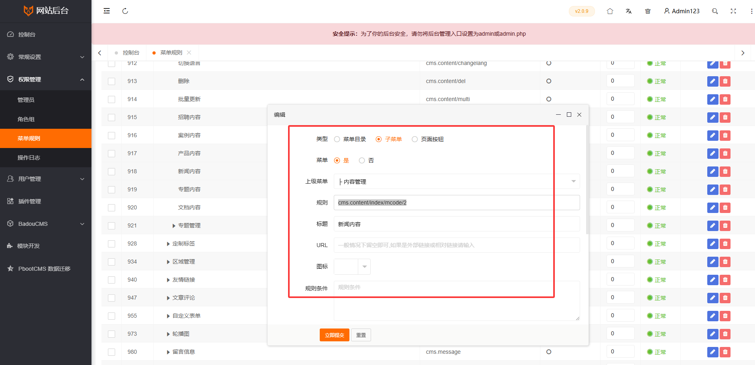Click the 立即提交 submit button
The height and width of the screenshot is (365, 755).
point(334,335)
